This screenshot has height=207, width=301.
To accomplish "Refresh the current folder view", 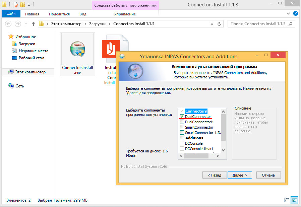I will [219, 24].
